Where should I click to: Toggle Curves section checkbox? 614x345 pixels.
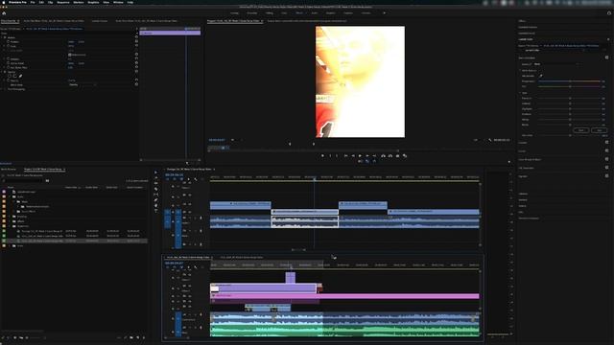point(606,150)
